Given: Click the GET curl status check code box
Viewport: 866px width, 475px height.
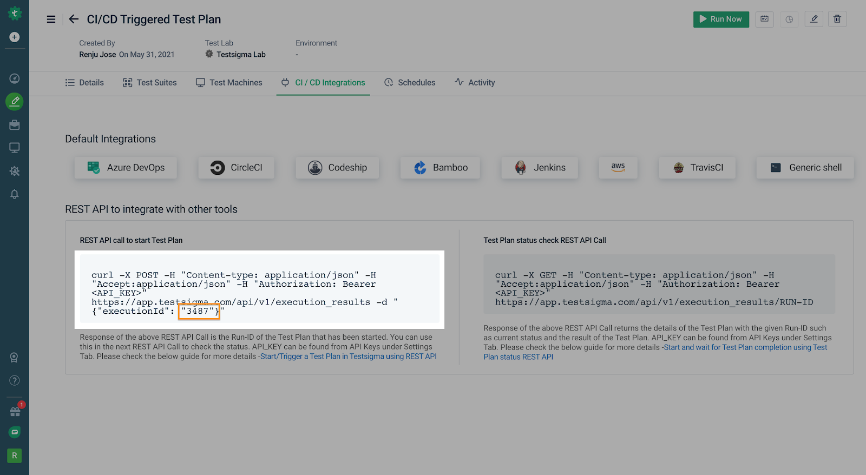Looking at the screenshot, I should pyautogui.click(x=659, y=285).
